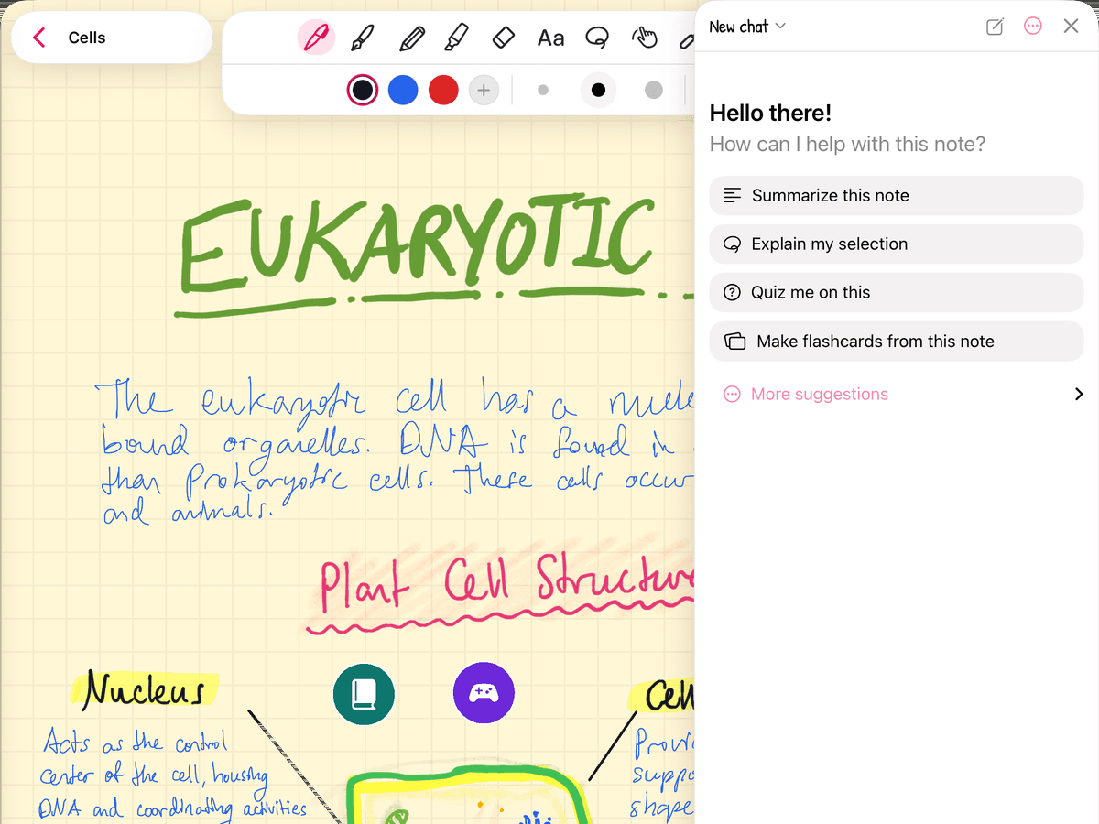This screenshot has height=824, width=1099.
Task: Pick the thinnest stroke size dot
Action: coord(543,90)
